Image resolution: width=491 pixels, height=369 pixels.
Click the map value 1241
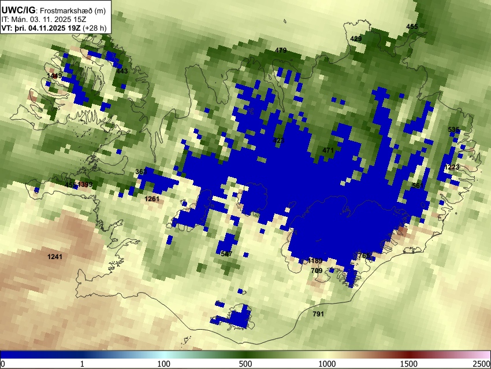click(x=55, y=257)
